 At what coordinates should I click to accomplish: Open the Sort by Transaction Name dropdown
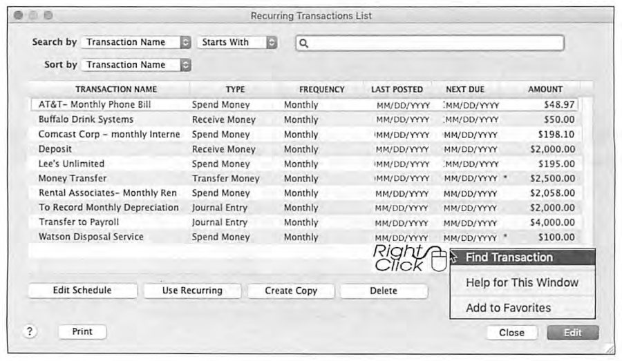(135, 65)
